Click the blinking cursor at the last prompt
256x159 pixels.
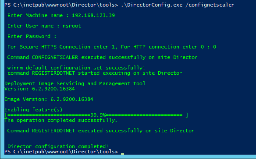122,154
